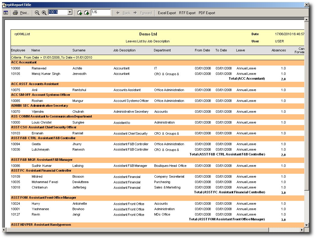The width and height of the screenshot is (316, 239).
Task: Open the zoom percentage dropdown
Action: [x=70, y=12]
